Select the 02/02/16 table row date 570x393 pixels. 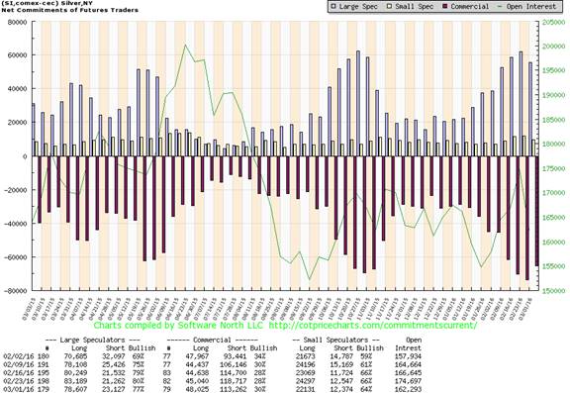[14, 356]
